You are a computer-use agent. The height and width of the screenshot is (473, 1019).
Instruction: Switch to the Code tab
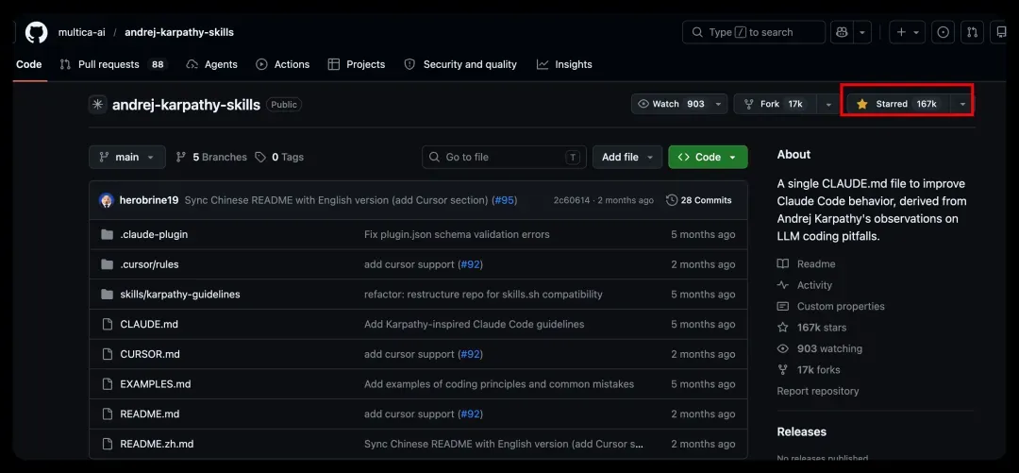coord(29,64)
